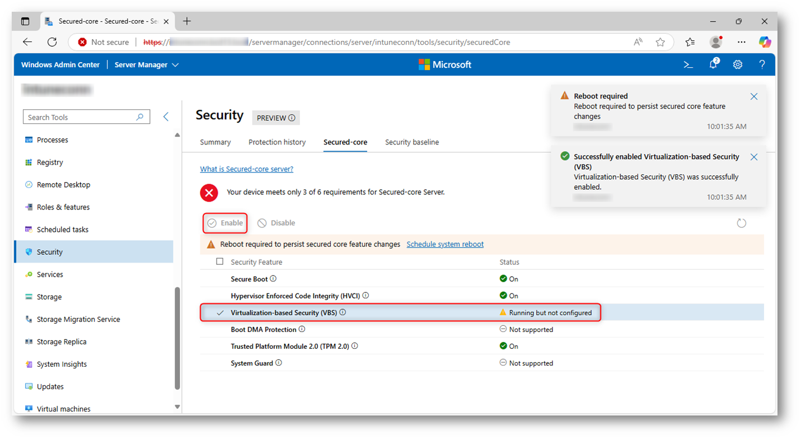Click the Read aloud icon in address bar

638,42
